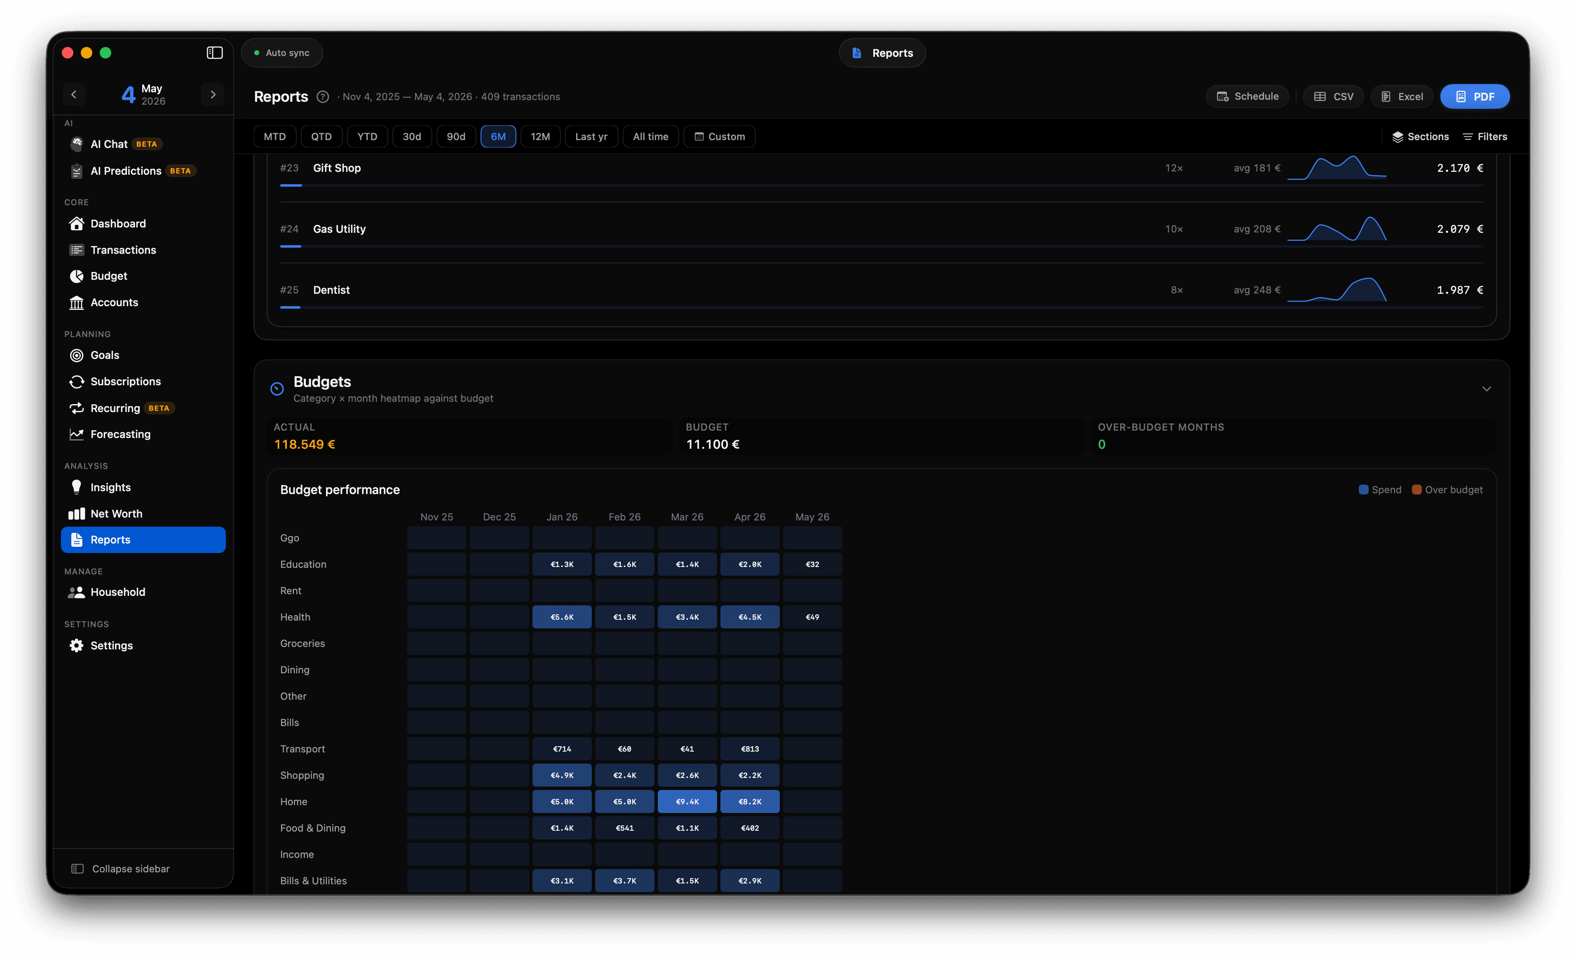Go to next date
Image resolution: width=1576 pixels, height=956 pixels.
pos(213,95)
